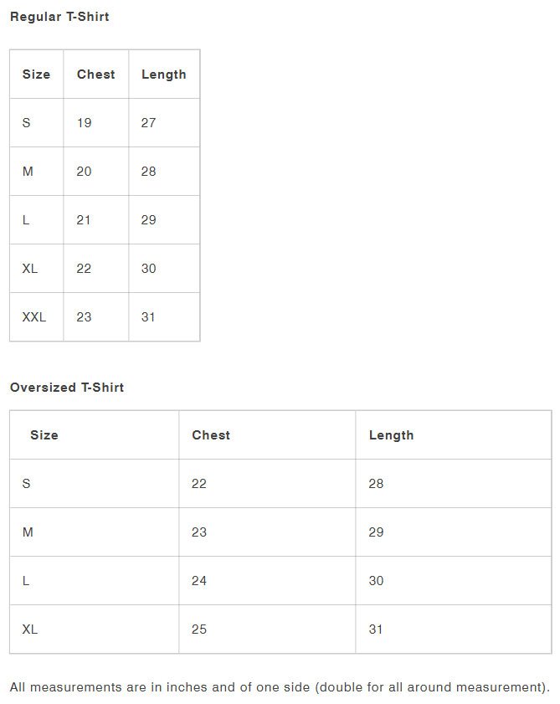The width and height of the screenshot is (560, 704).
Task: Select the XXL size cell
Action: [x=34, y=317]
